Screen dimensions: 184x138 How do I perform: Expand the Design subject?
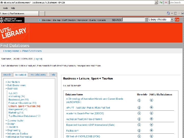click(x=10, y=124)
